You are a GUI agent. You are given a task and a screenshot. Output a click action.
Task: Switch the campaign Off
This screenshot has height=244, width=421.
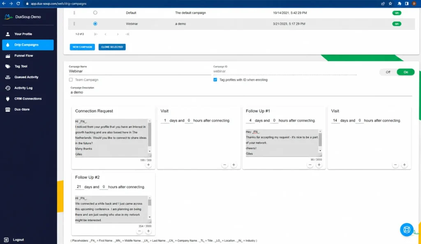[x=388, y=72]
